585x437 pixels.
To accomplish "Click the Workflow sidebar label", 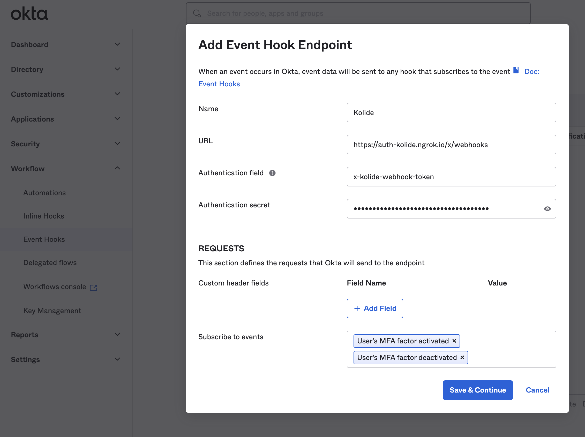I will click(x=28, y=169).
